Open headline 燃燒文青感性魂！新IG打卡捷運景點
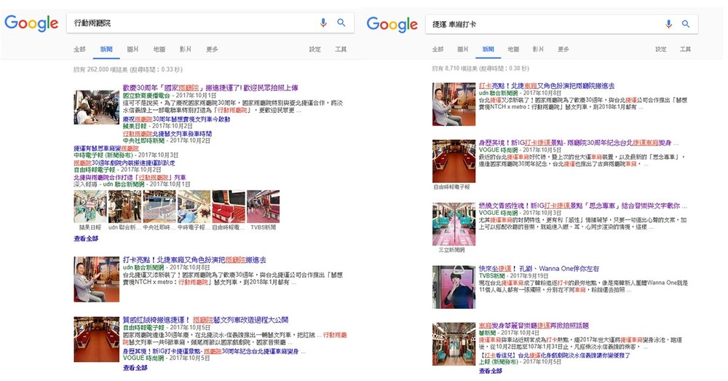This screenshot has height=381, width=728. tap(579, 206)
